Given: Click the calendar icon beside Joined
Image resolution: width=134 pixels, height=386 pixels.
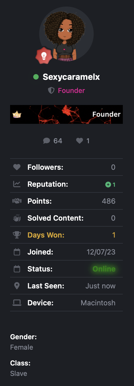Looking at the screenshot, I should 17,252.
